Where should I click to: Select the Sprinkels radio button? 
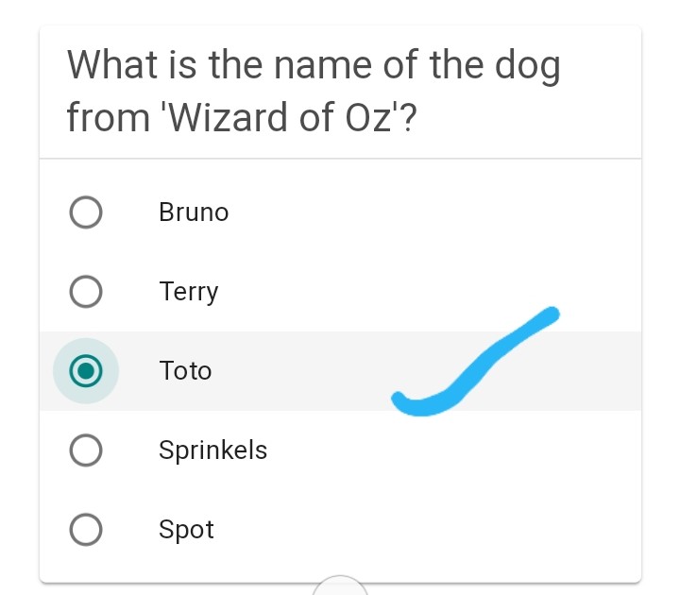pos(86,451)
